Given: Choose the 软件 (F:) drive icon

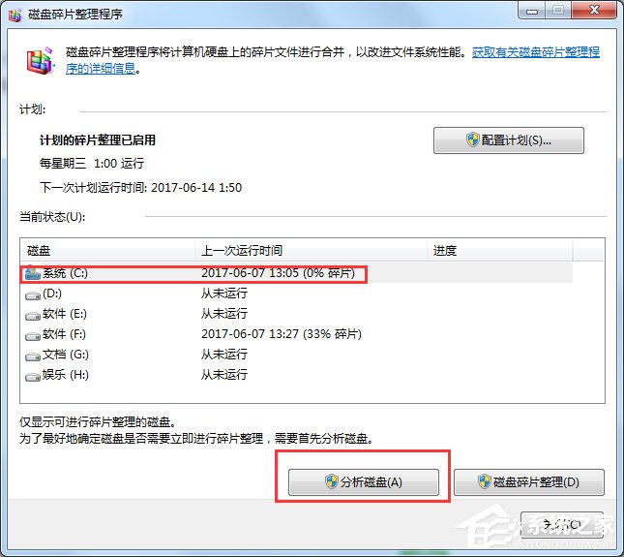Looking at the screenshot, I should pos(32,334).
